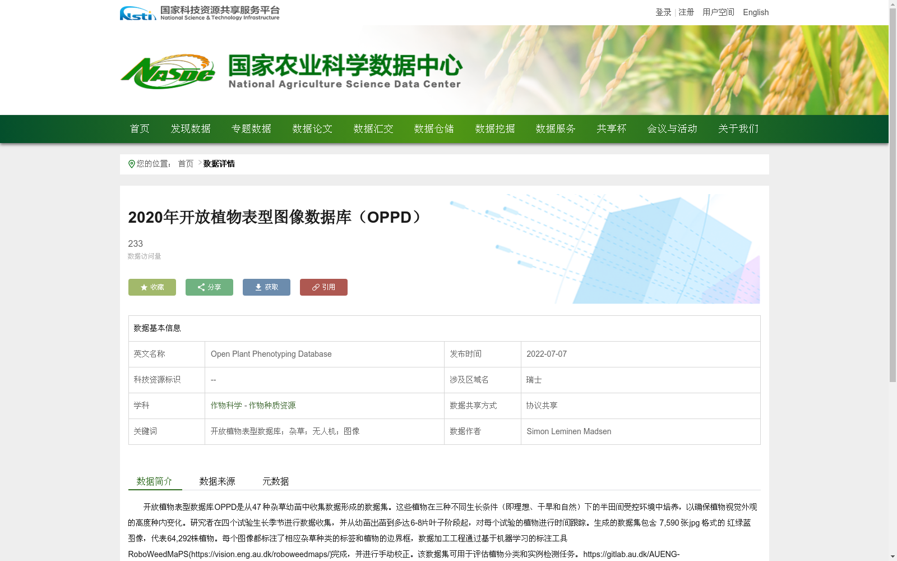Click the keywords cell 开放植物表型数据库
Image resolution: width=897 pixels, height=561 pixels.
[x=325, y=432]
